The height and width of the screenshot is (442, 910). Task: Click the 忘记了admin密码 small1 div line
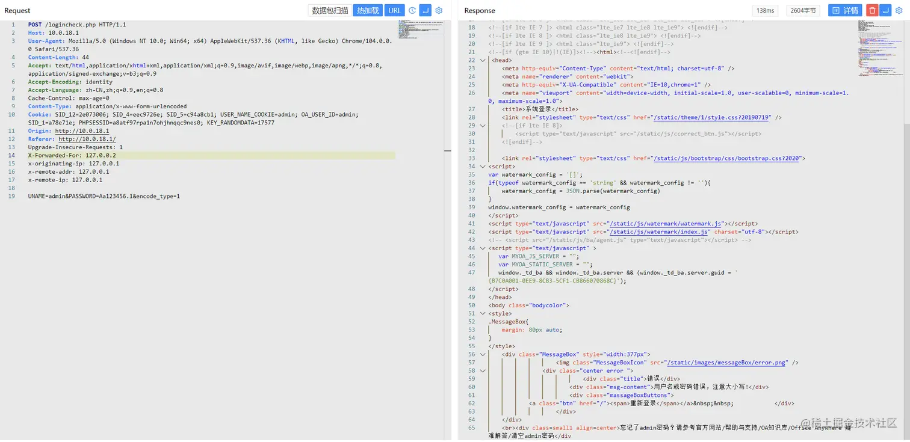670,432
